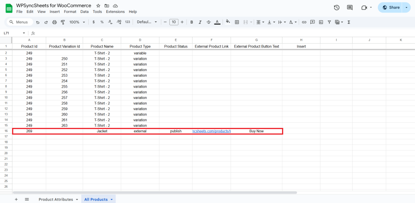Open the All Products tab menu arrow
This screenshot has height=203, width=415.
(x=111, y=200)
